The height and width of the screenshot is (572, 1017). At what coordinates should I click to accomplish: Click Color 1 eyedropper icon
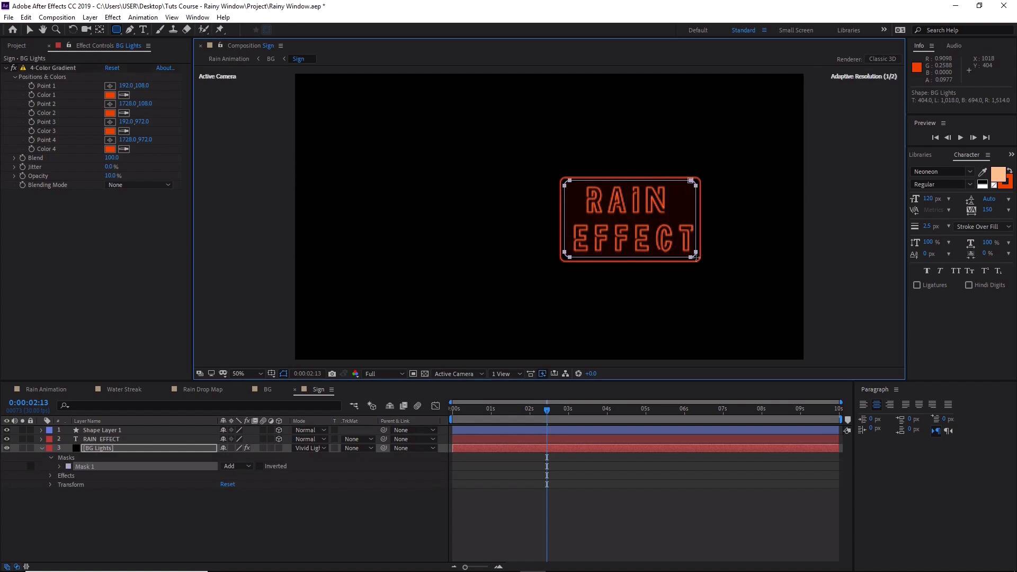click(x=124, y=95)
